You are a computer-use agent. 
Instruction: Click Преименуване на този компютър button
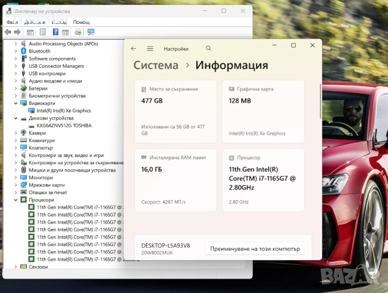(255, 248)
